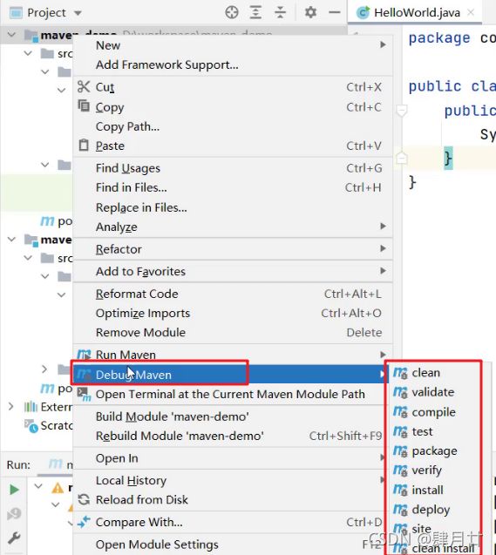
Task: Select the 'install' Maven goal text
Action: click(x=427, y=490)
